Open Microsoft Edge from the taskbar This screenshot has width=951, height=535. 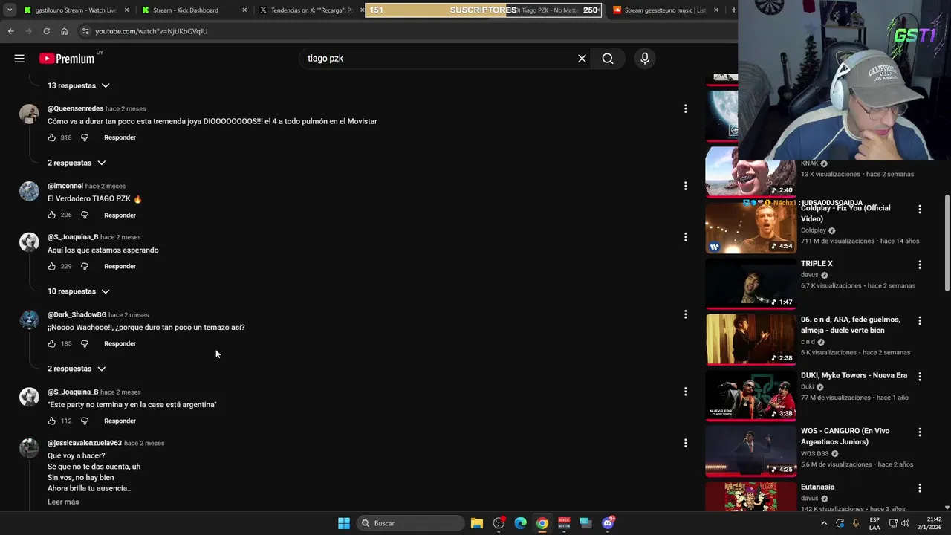click(x=521, y=523)
